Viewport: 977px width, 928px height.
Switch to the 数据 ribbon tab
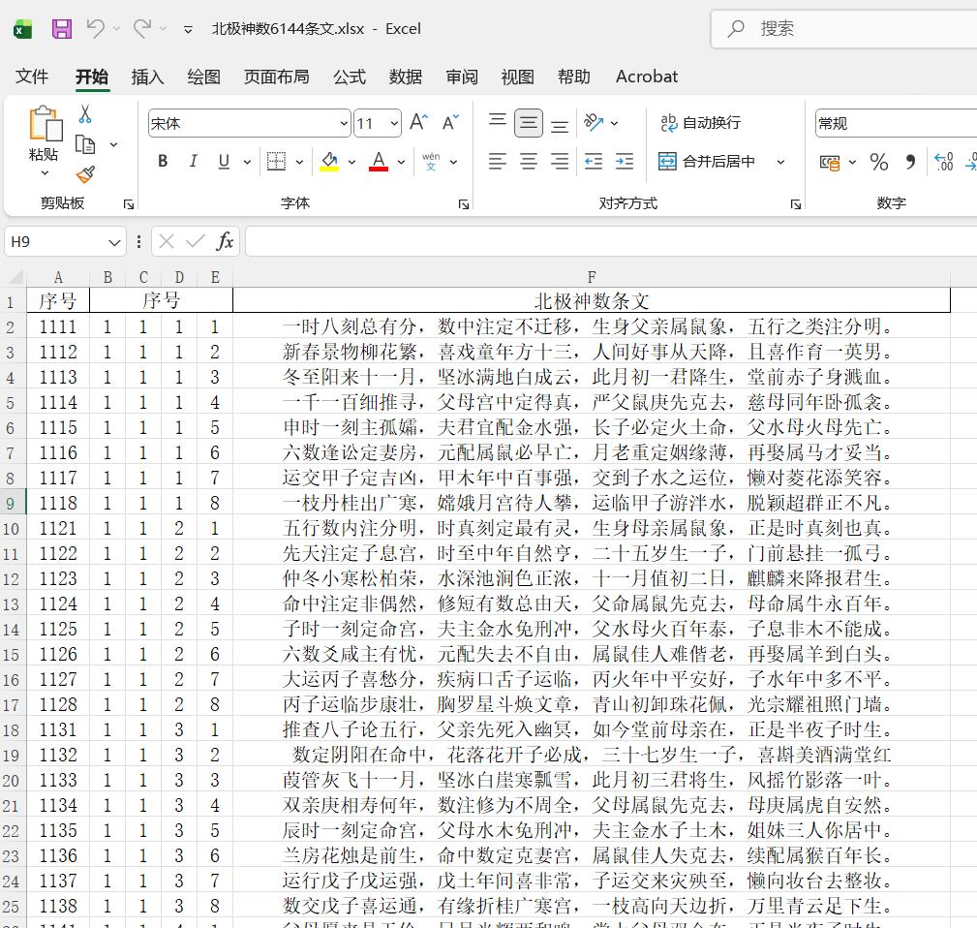point(406,77)
